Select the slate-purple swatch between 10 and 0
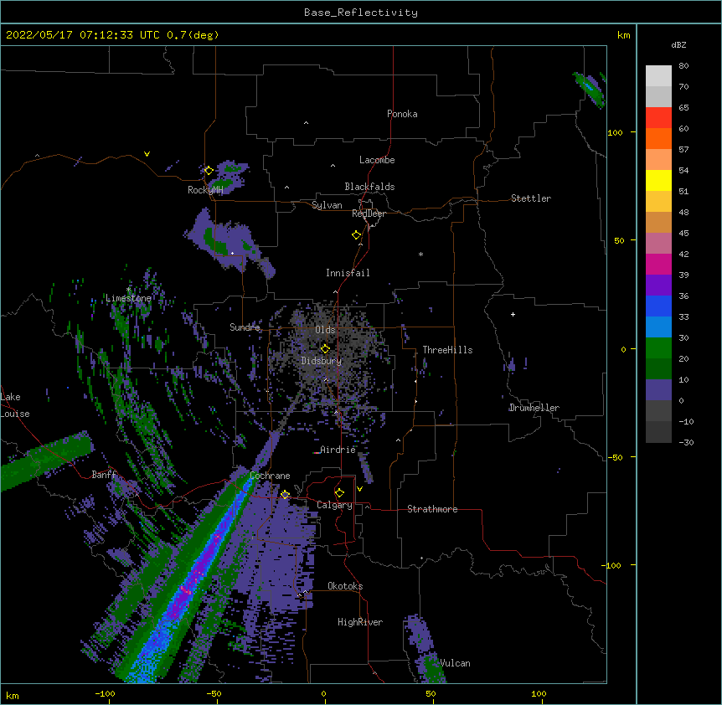This screenshot has height=705, width=722. (658, 390)
